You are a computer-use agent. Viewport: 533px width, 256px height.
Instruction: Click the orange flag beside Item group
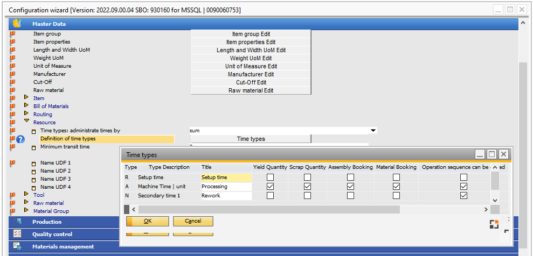click(12, 34)
